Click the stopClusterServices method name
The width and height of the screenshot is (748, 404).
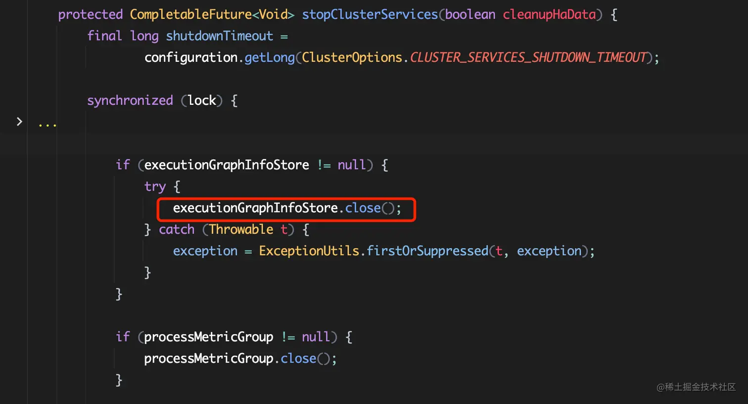(x=370, y=14)
